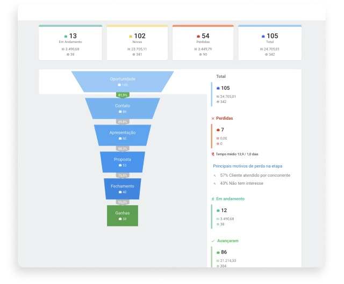The width and height of the screenshot is (344, 284).
Task: Click the running icon beside Em andamento
Action: pos(213,199)
